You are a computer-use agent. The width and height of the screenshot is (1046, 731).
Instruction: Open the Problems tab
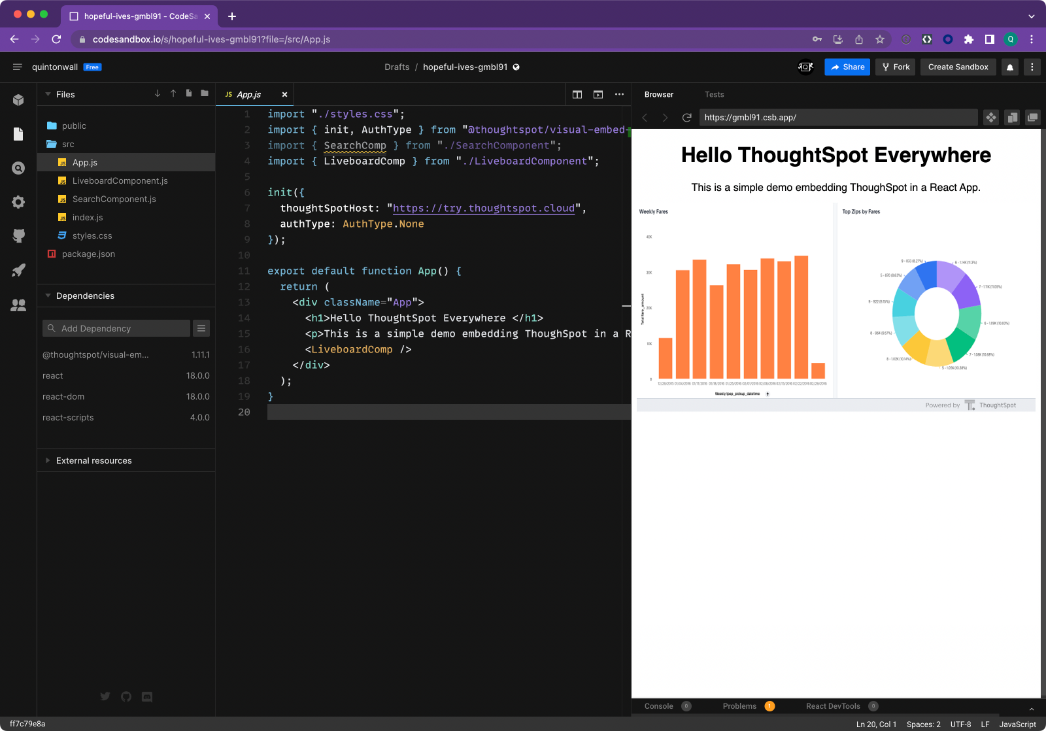[739, 706]
